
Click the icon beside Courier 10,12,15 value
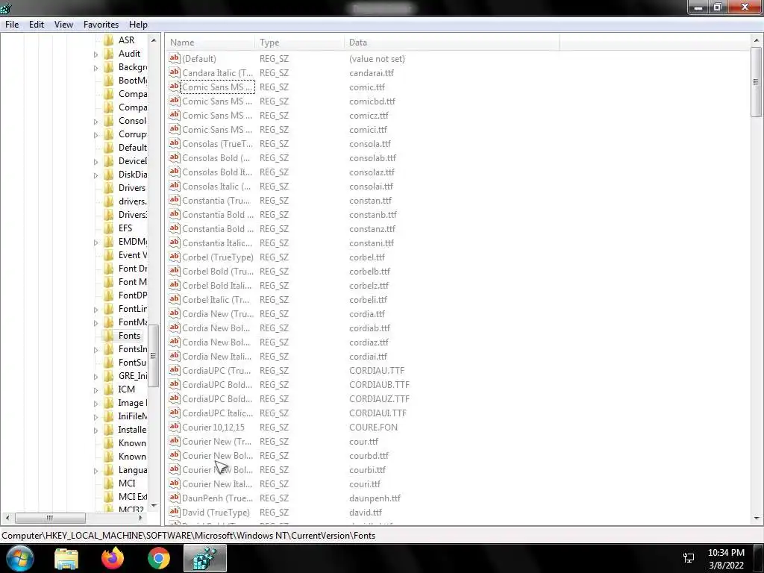(175, 427)
